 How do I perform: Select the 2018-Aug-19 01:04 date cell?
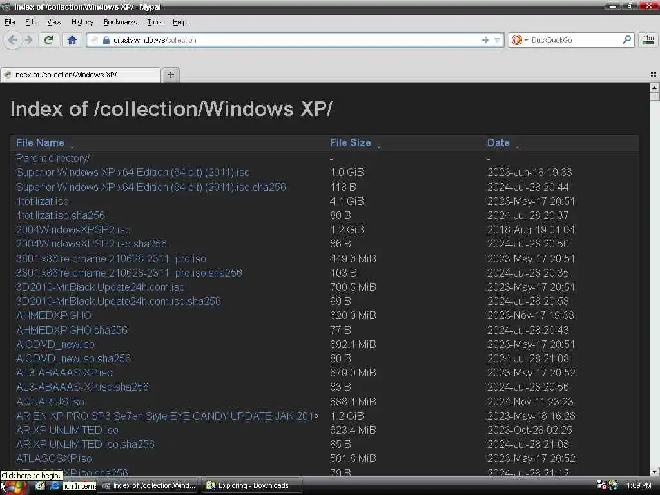pos(531,230)
